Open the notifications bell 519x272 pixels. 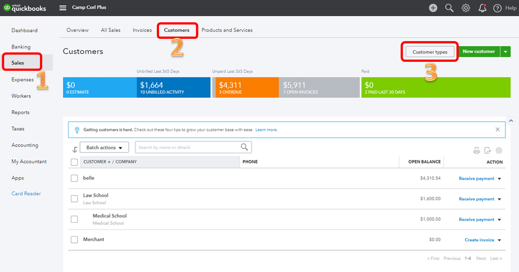(x=482, y=8)
